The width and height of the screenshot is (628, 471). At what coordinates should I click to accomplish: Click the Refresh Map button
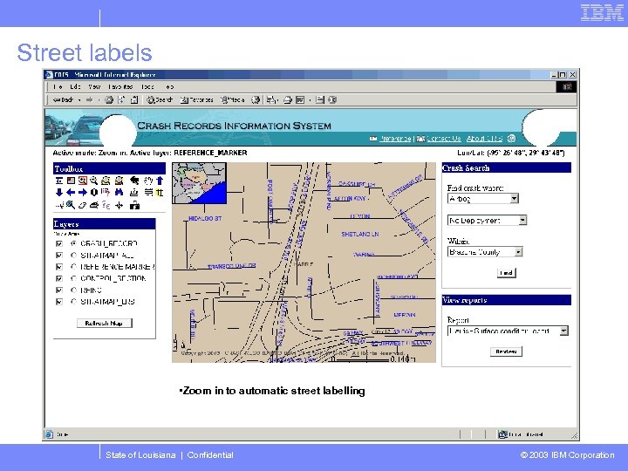pos(104,324)
